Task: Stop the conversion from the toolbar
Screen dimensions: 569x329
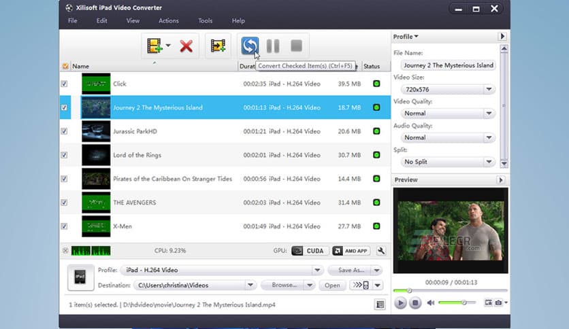Action: coord(297,46)
